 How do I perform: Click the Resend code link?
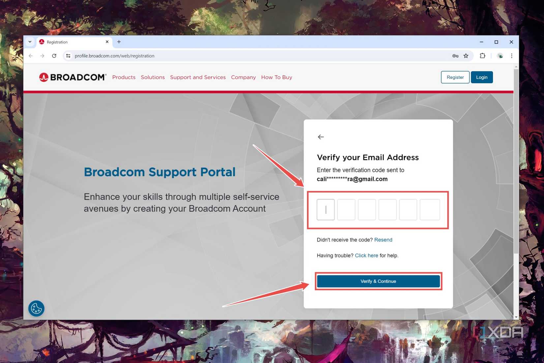383,240
